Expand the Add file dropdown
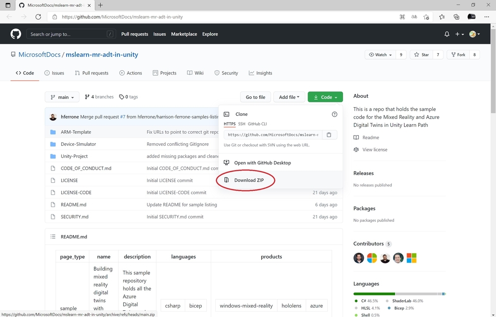 pos(289,97)
